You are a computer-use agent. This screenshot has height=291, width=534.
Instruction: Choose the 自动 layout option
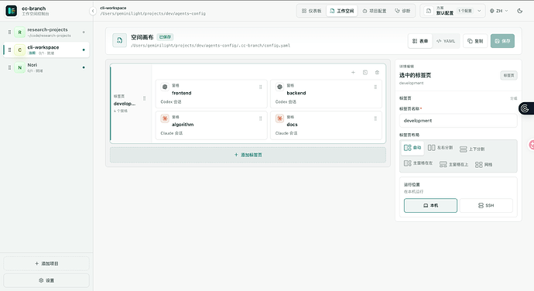click(412, 148)
